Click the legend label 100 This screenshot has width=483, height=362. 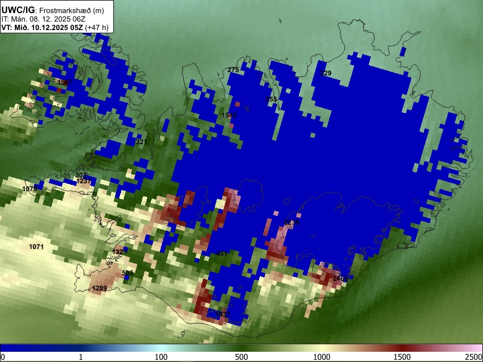point(161,357)
